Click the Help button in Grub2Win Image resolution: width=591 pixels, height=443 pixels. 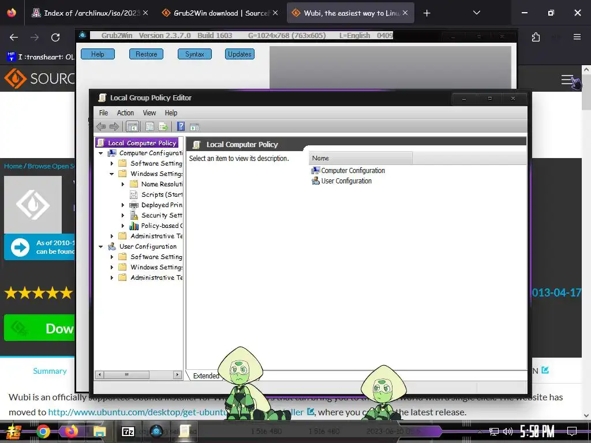[98, 54]
